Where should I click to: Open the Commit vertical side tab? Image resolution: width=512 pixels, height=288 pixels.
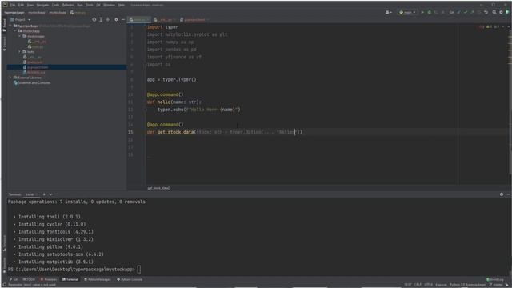[4, 44]
